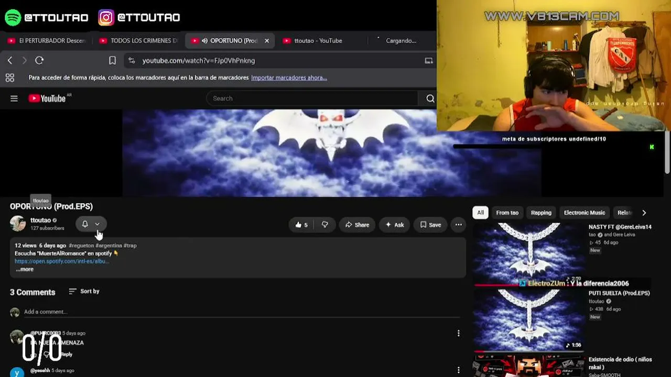Open options for the first comment
The height and width of the screenshot is (377, 671).
459,334
